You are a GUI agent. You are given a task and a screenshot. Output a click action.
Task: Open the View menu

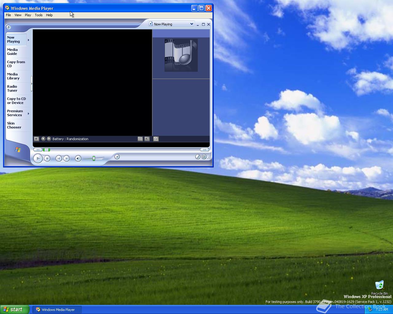(x=18, y=15)
